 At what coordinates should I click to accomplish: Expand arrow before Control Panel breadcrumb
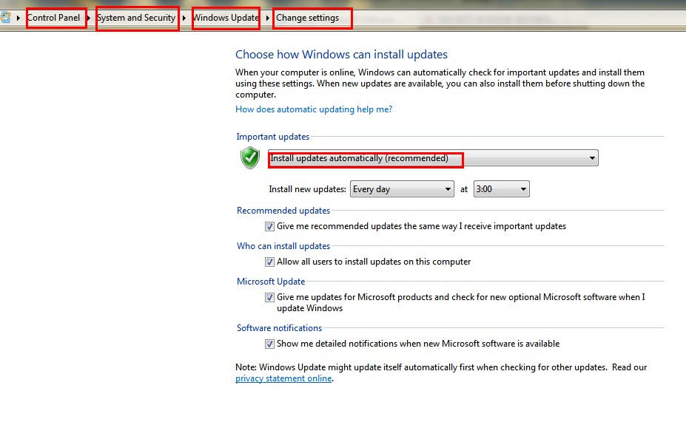[x=19, y=18]
